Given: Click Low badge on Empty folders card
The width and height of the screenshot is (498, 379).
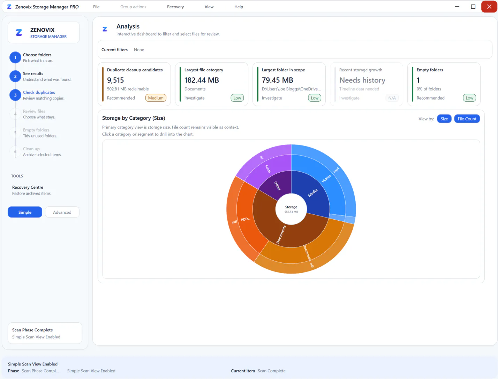Looking at the screenshot, I should tap(469, 98).
